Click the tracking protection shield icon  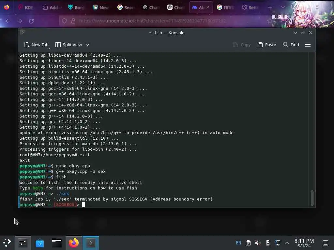pyautogui.click(x=64, y=21)
